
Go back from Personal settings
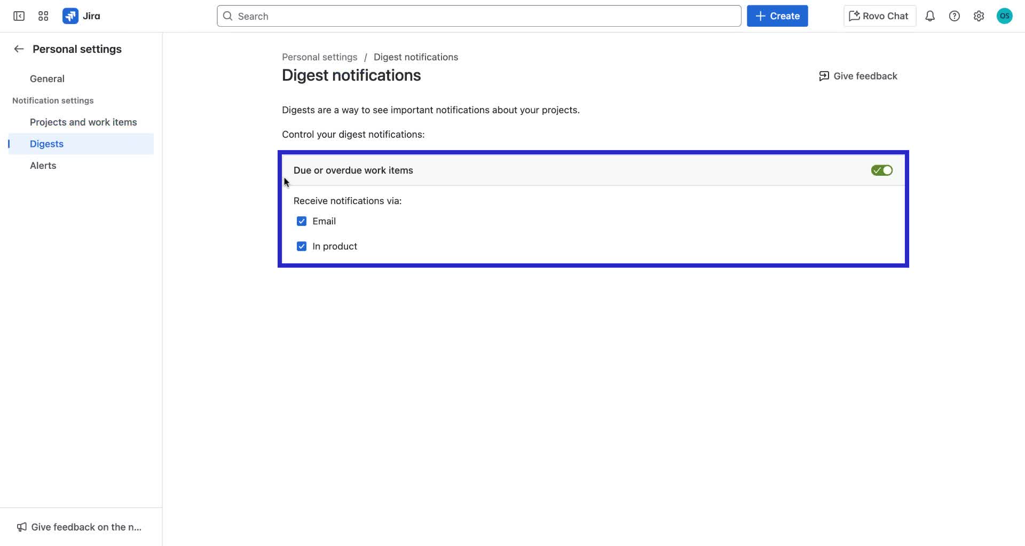click(18, 49)
